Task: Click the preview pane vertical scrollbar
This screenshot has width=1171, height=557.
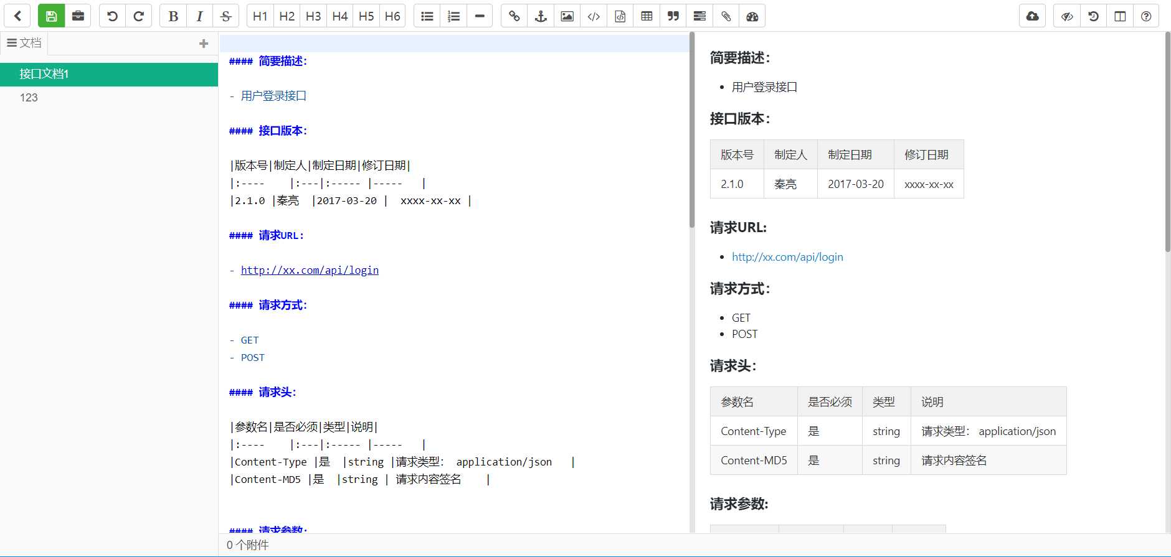Action: pyautogui.click(x=1168, y=143)
